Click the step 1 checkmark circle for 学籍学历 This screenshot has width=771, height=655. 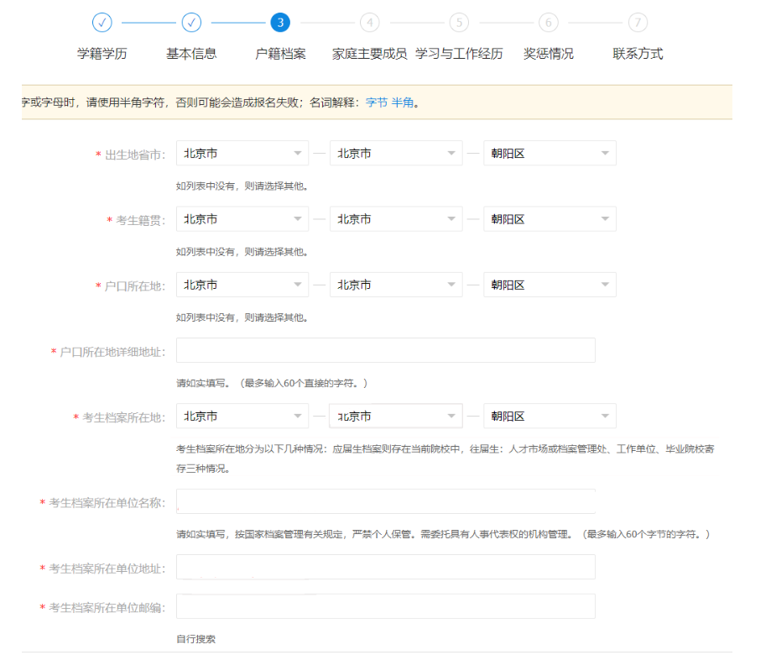(x=102, y=23)
